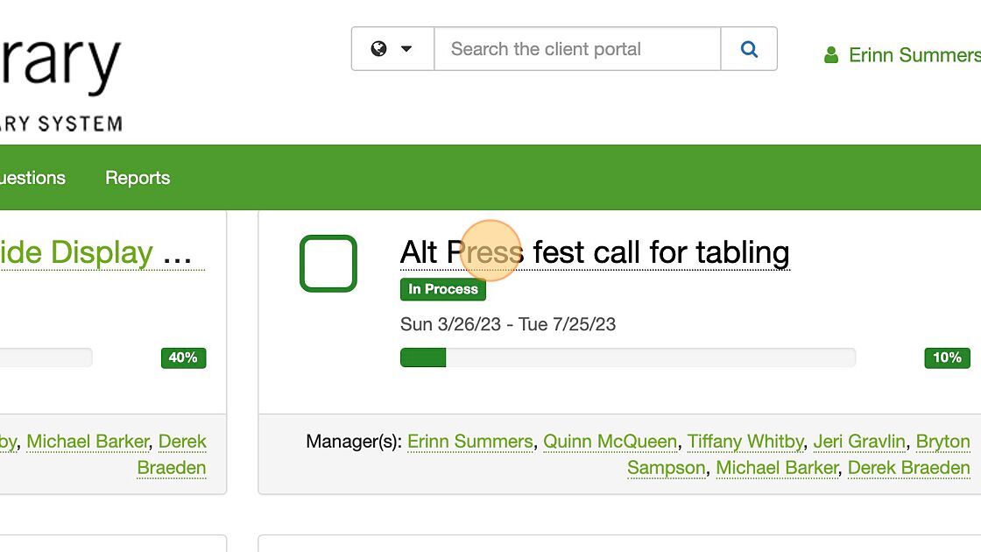Click the Alt Press fest progress bar
Viewport: 981px width, 552px height.
[627, 357]
